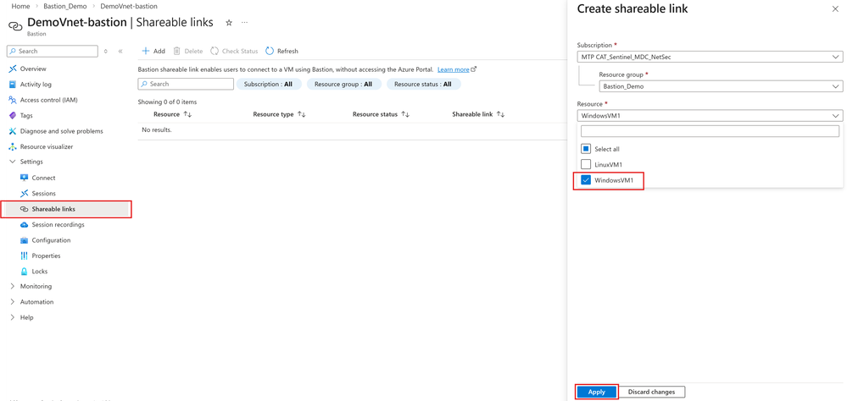Click the Resource dropdown filter text box
The height and width of the screenshot is (401, 847).
[710, 131]
